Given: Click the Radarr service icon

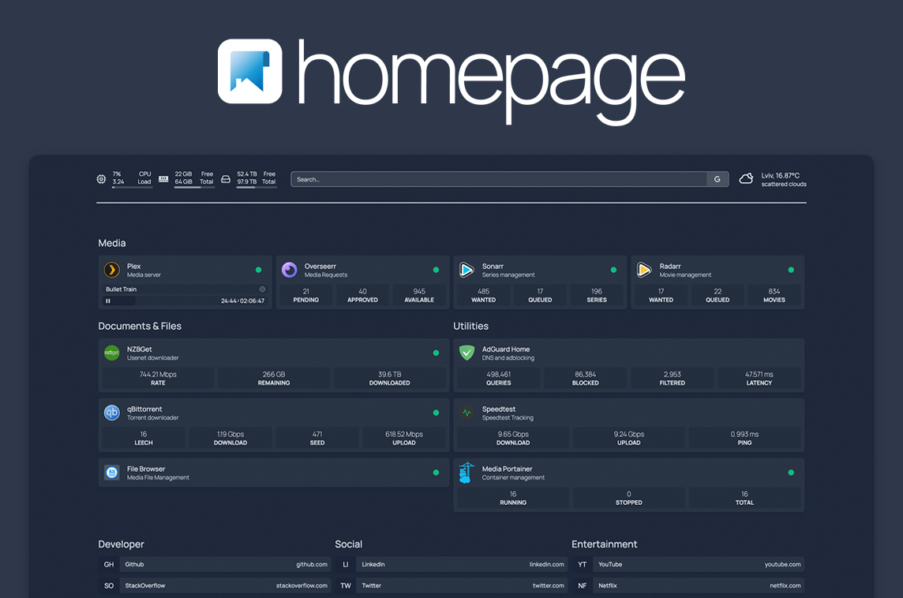Looking at the screenshot, I should click(x=644, y=269).
